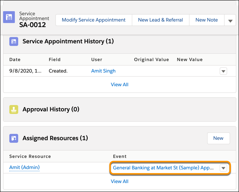Click the Created. field cell
This screenshot has height=192, width=239.
click(x=58, y=71)
